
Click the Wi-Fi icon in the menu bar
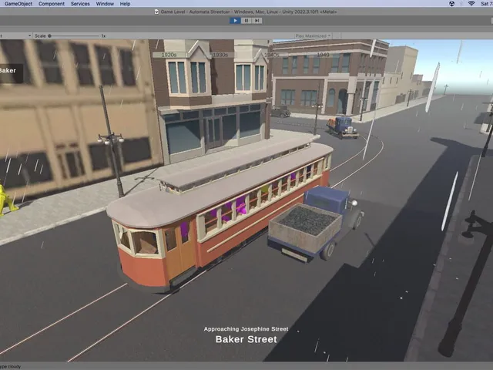tap(471, 4)
